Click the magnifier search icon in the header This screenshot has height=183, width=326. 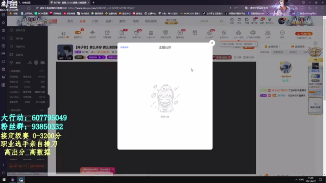[x=221, y=21]
